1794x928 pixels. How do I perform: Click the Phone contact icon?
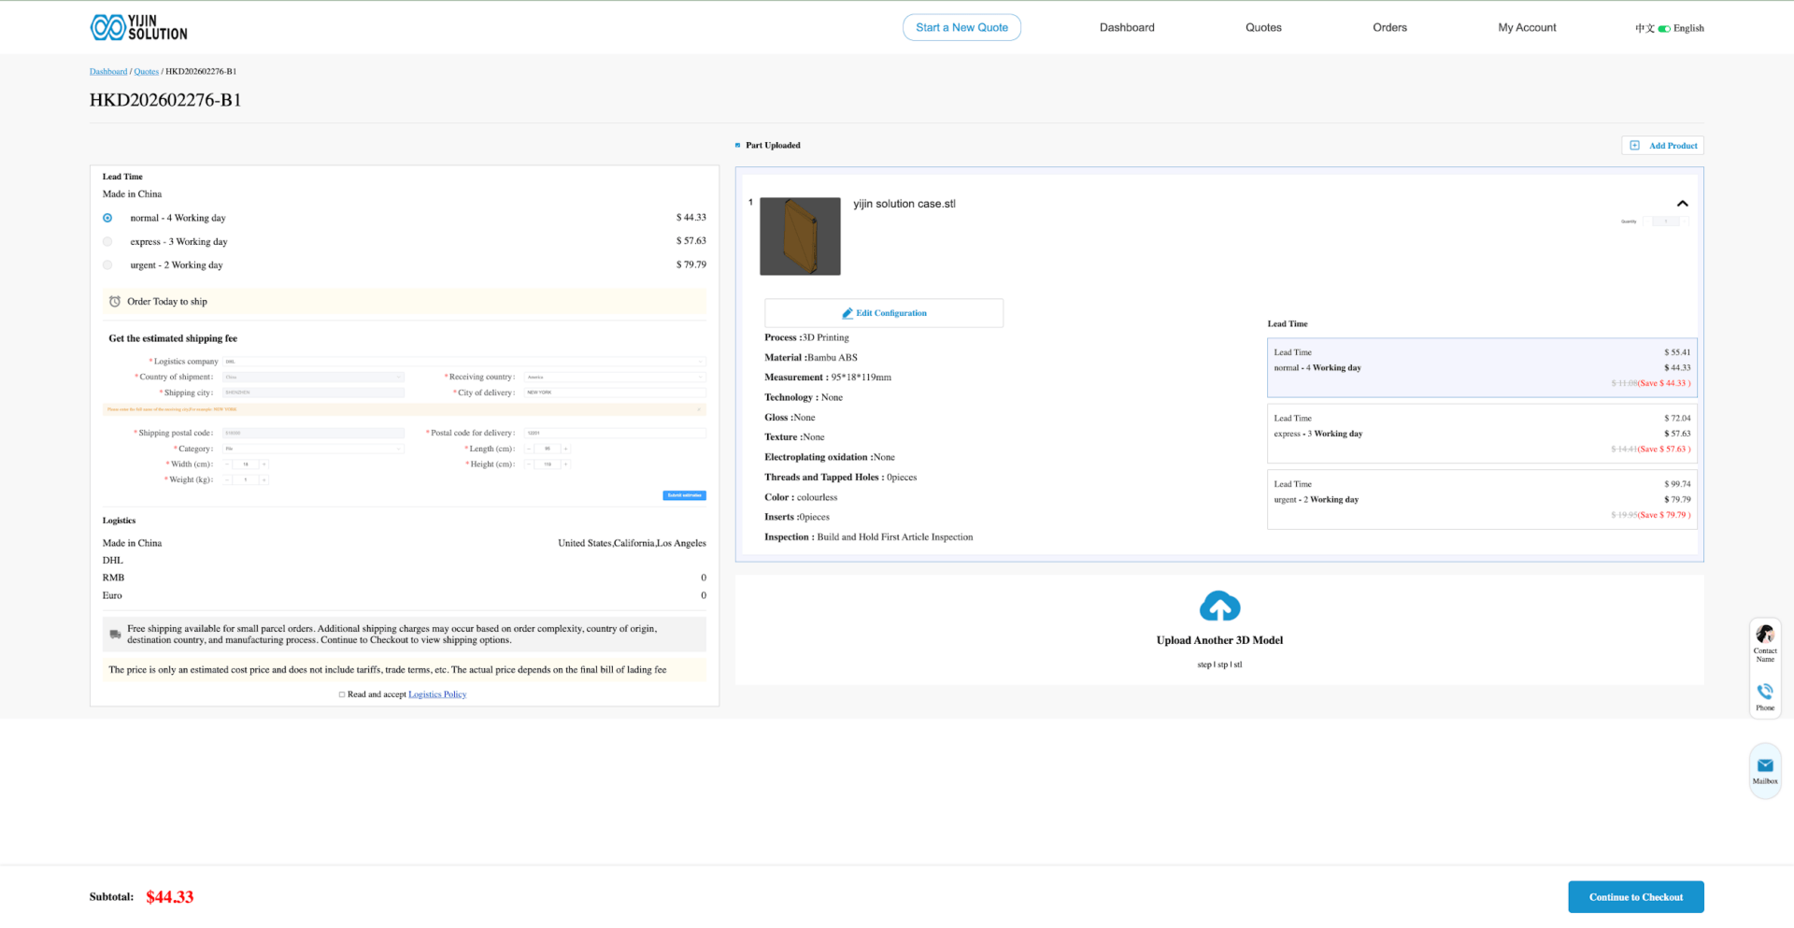(x=1765, y=692)
